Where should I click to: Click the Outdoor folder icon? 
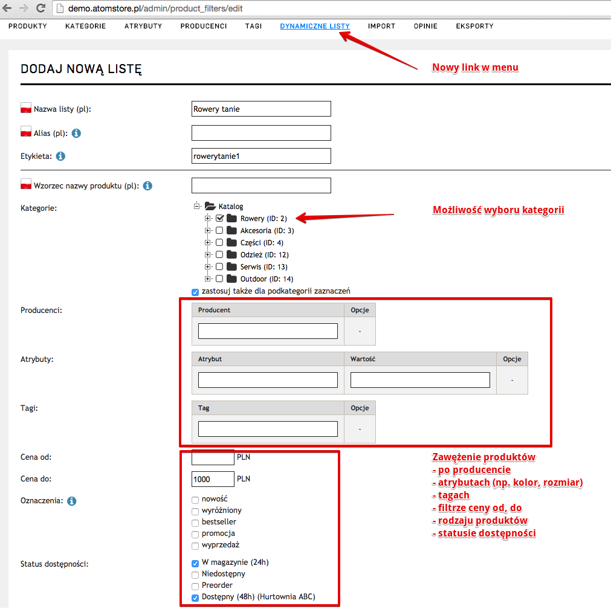231,279
